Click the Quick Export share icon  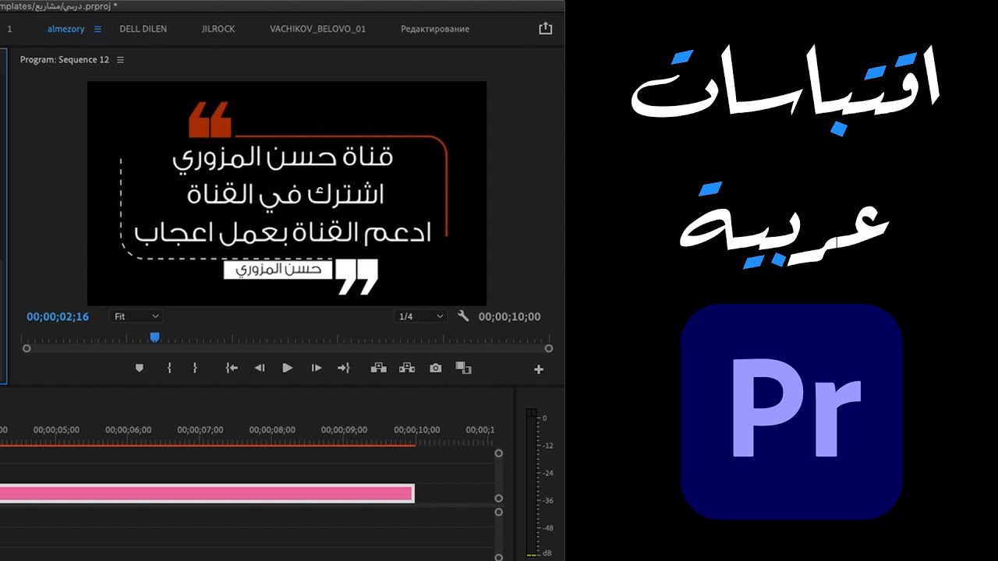coord(545,28)
